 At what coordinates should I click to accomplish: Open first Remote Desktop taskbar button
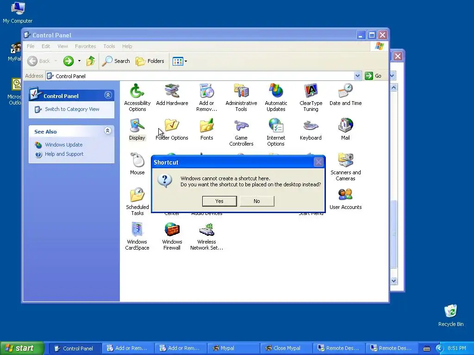coord(338,348)
